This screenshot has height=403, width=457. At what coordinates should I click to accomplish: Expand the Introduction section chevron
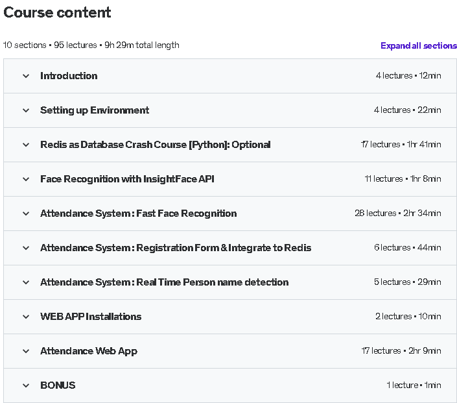(26, 76)
